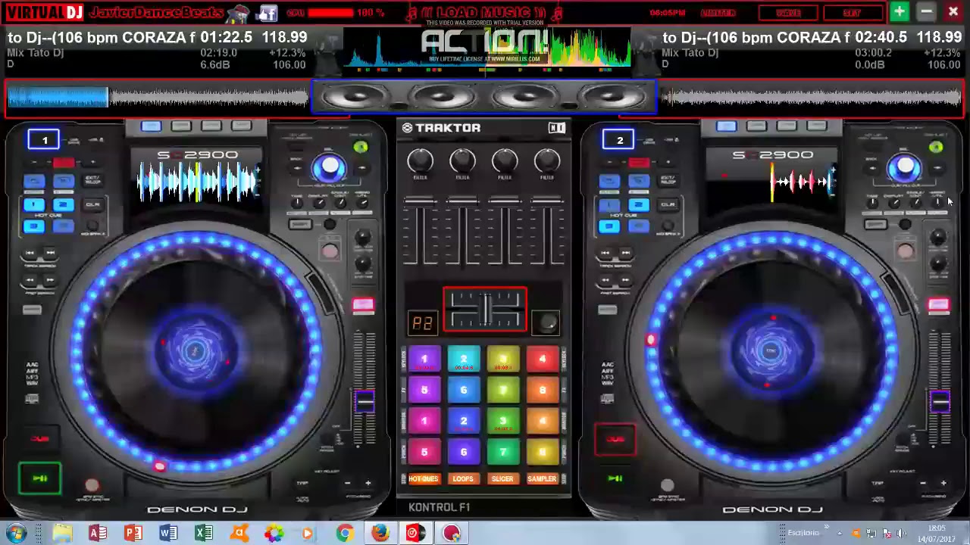Click the CLR button on deck 1
This screenshot has height=545, width=970.
coord(92,205)
